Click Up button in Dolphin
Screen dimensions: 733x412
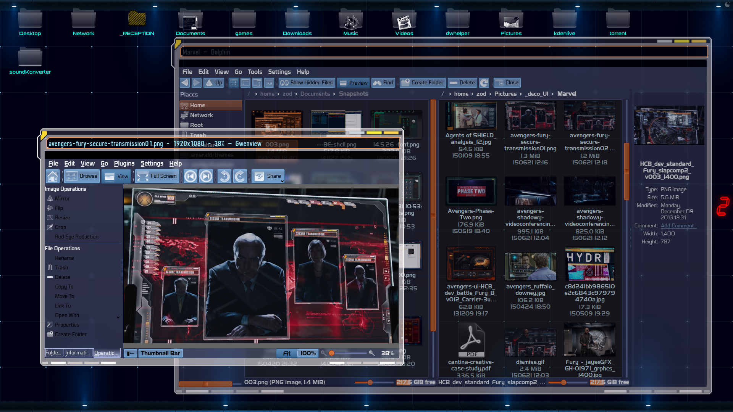(x=213, y=83)
